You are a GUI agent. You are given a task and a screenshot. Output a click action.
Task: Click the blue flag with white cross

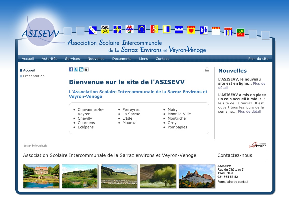(x=117, y=29)
